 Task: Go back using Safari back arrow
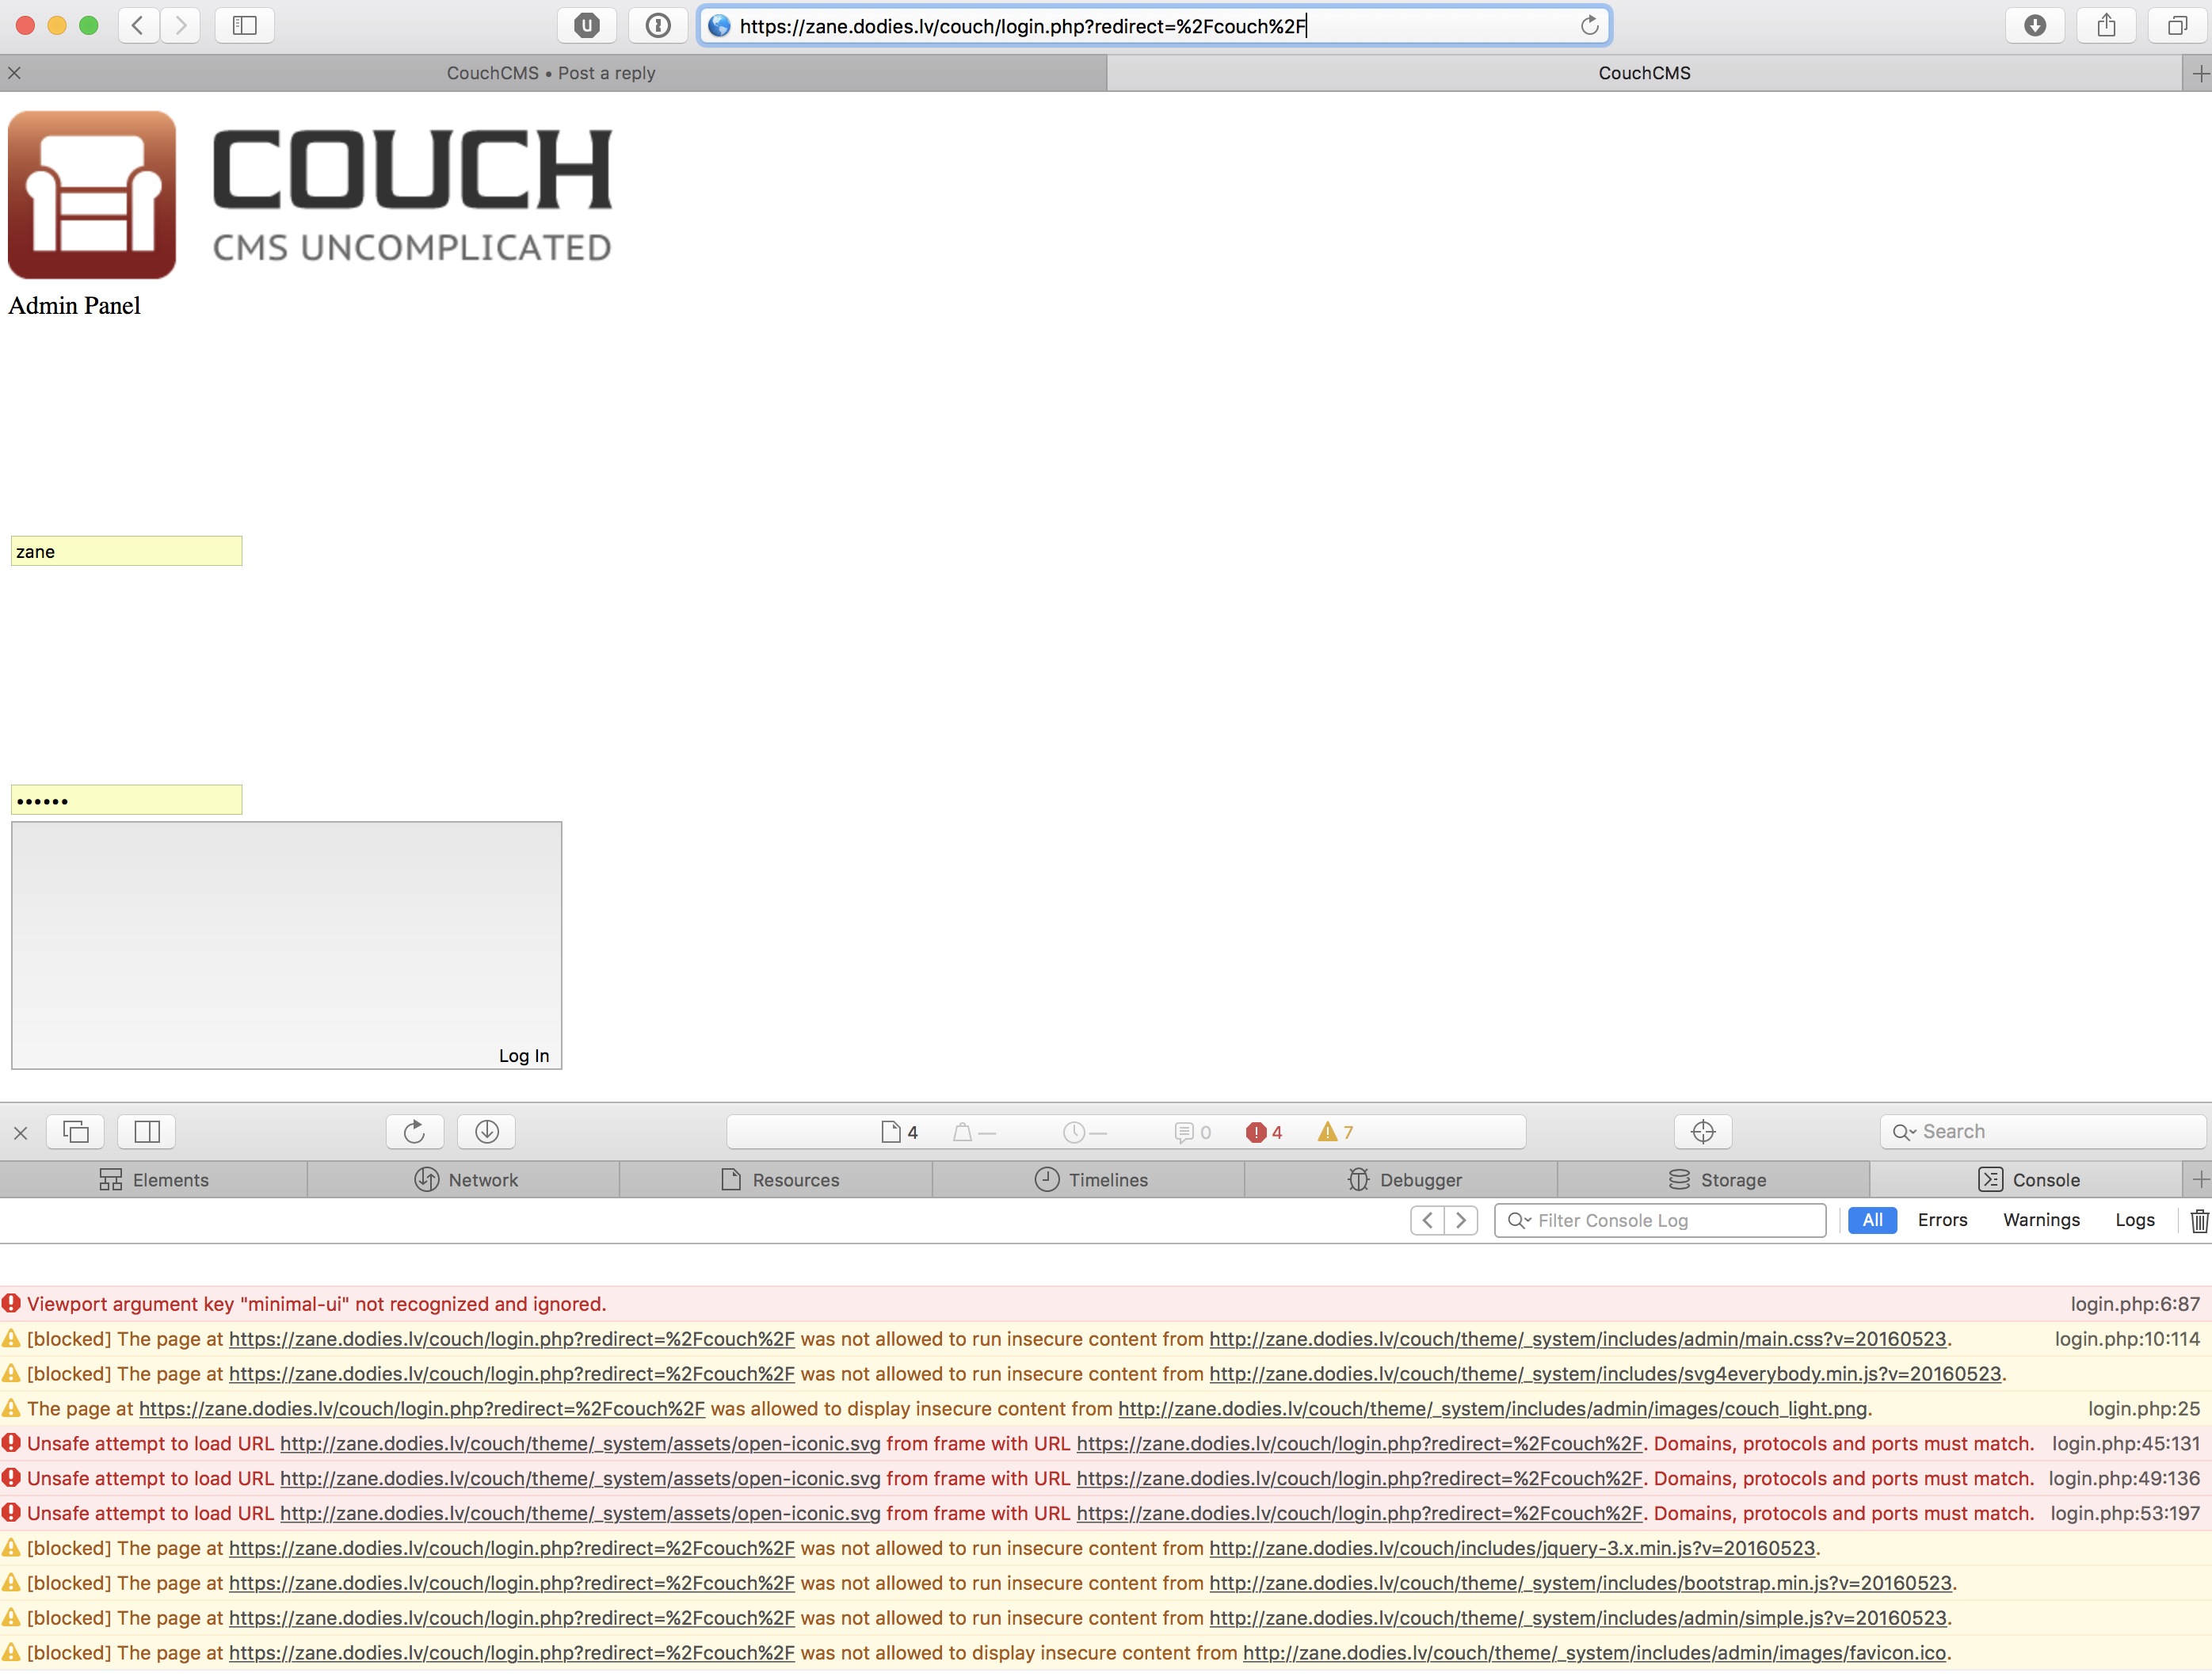[138, 26]
